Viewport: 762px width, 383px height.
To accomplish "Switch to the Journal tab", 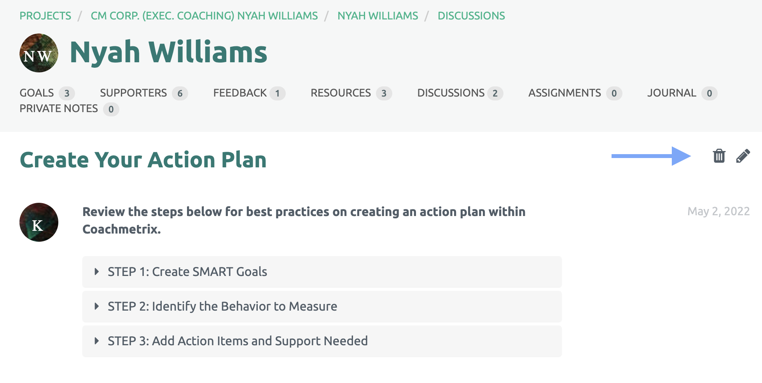I will [x=682, y=93].
